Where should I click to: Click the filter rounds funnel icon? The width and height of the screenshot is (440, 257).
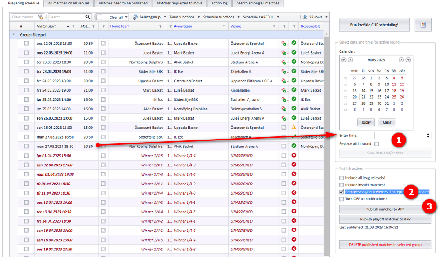(x=40, y=17)
